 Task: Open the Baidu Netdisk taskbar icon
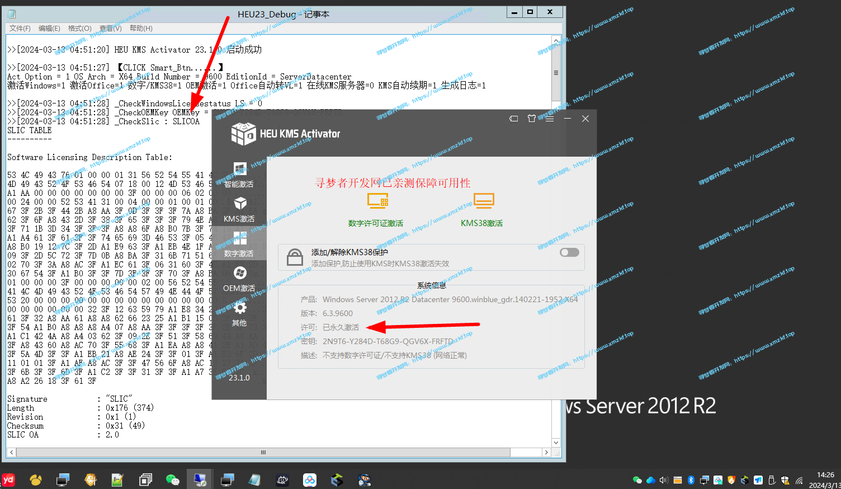pyautogui.click(x=309, y=479)
